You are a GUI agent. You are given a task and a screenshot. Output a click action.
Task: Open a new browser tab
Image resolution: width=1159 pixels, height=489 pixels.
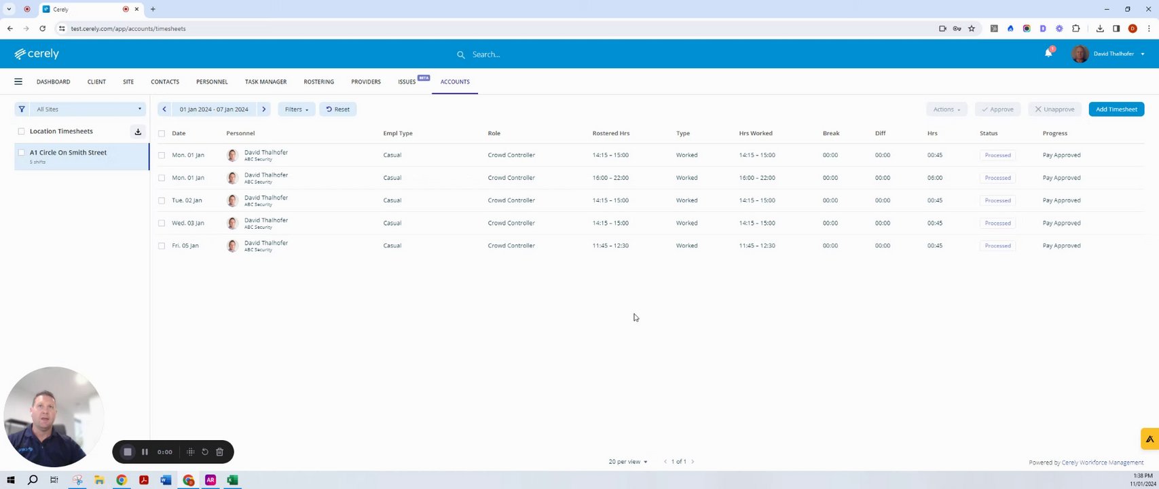pos(153,10)
